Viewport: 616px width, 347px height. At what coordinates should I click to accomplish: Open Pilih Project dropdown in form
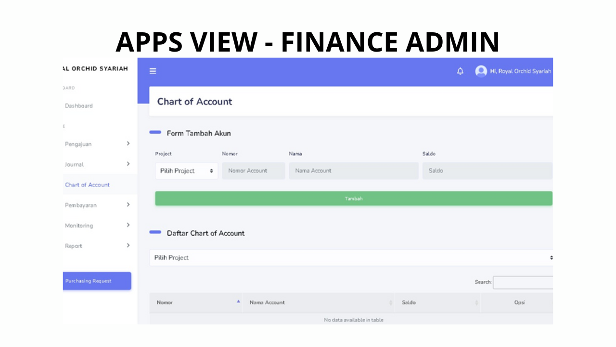(186, 171)
